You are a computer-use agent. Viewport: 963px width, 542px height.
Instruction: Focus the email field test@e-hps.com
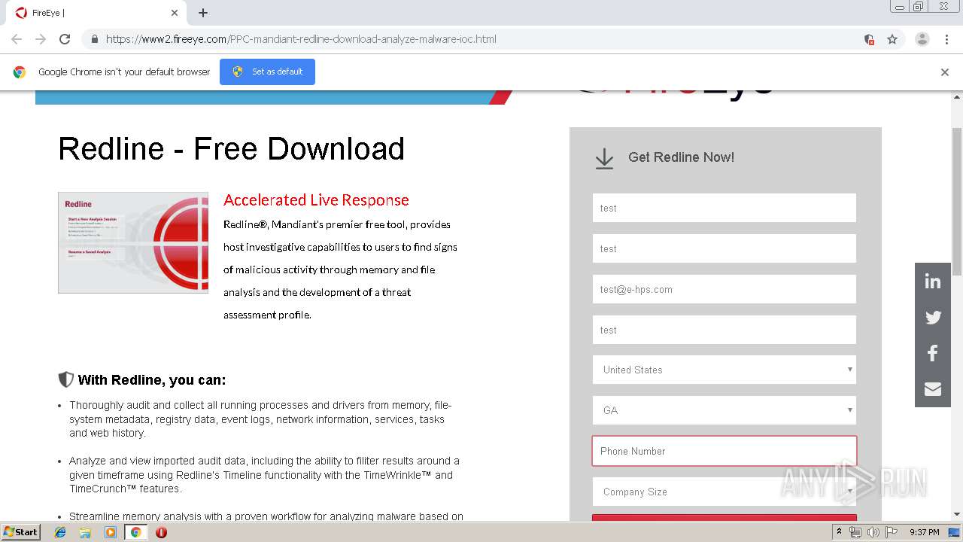[725, 289]
